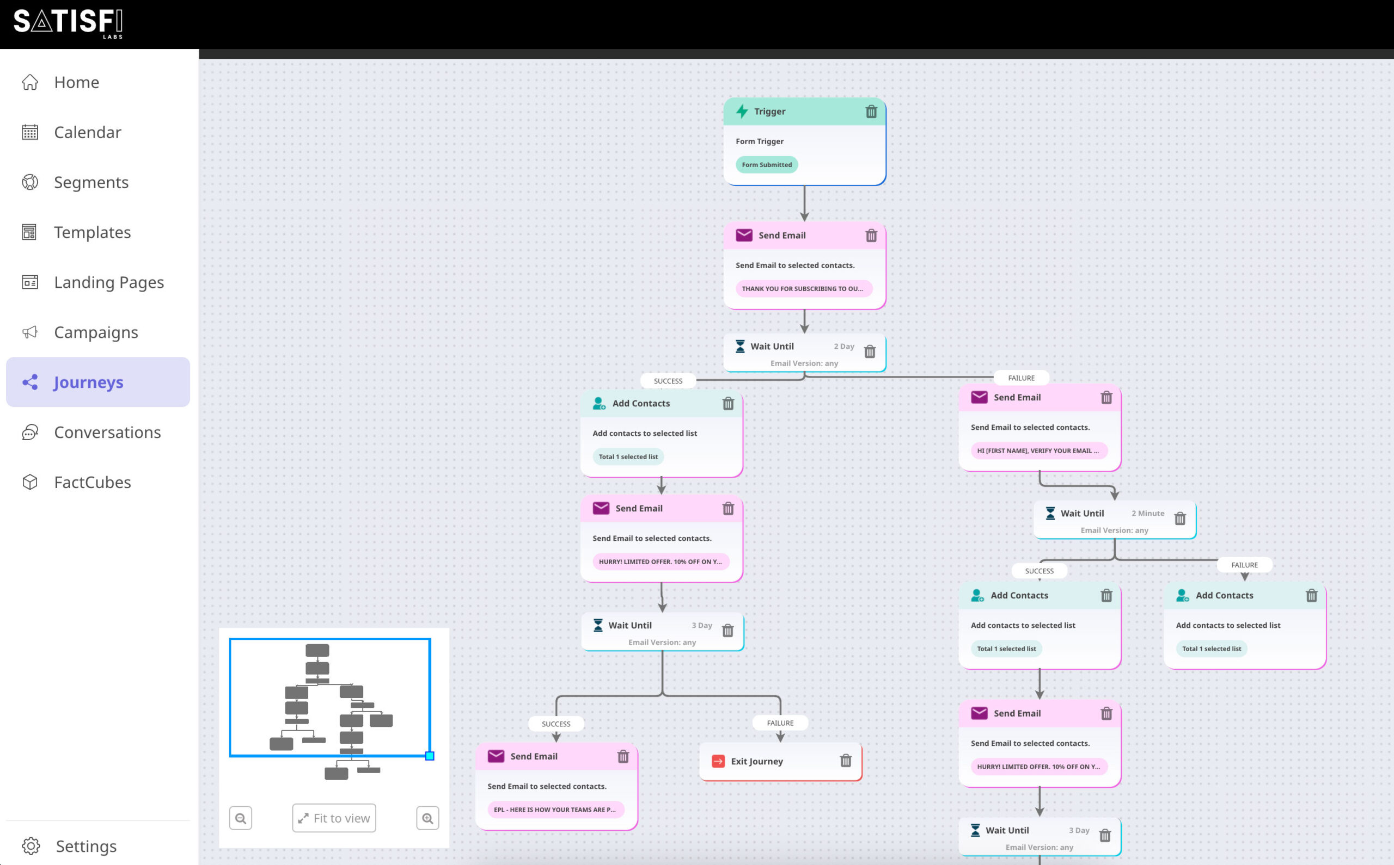Delete the Add Contacts node under the 2 Minute wait's SUCCESS label
Viewport: 1394px width, 865px height.
1106,596
